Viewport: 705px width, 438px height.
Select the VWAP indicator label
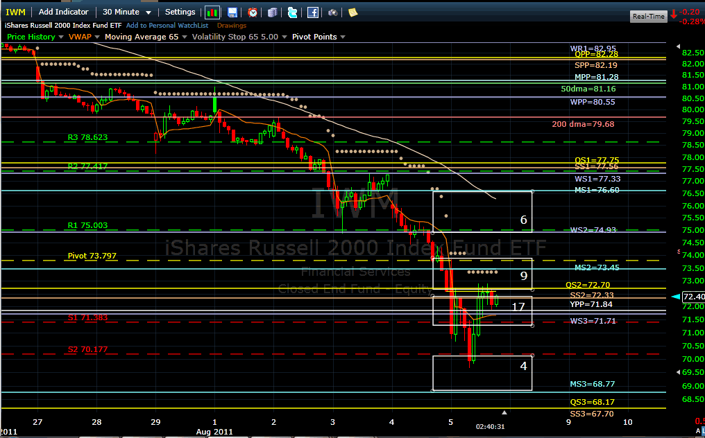pos(80,37)
